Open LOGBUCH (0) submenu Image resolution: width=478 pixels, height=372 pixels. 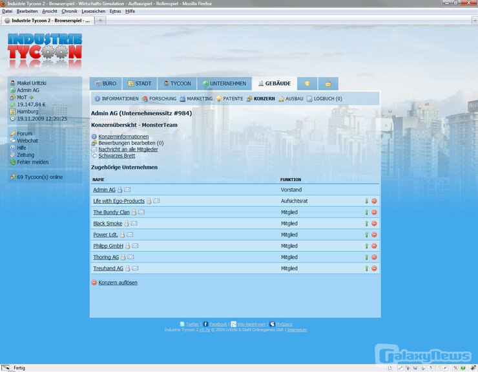(324, 98)
